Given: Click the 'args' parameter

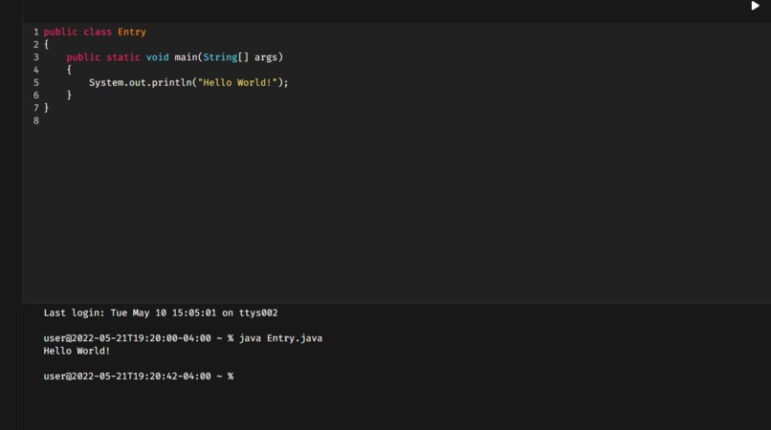Looking at the screenshot, I should pyautogui.click(x=266, y=58).
